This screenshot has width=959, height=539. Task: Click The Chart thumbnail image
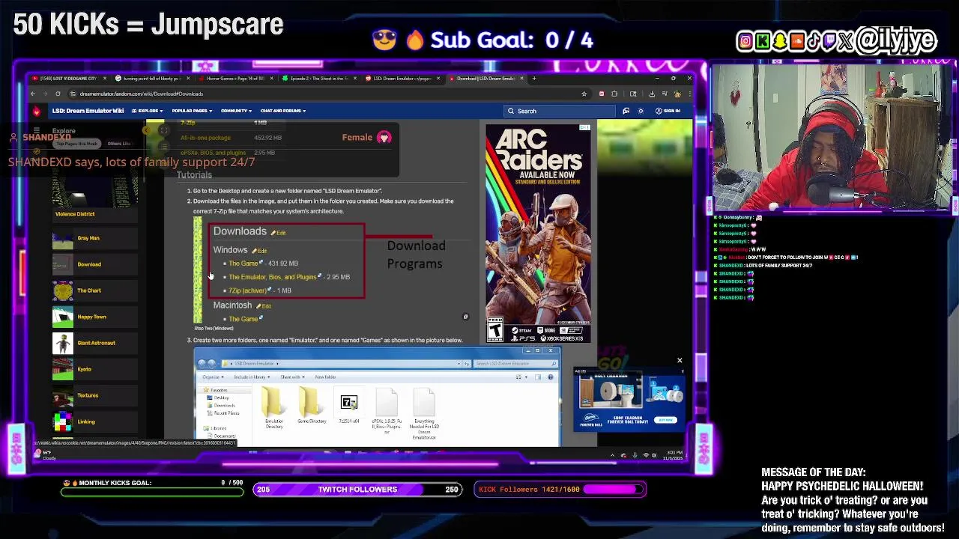pos(63,290)
